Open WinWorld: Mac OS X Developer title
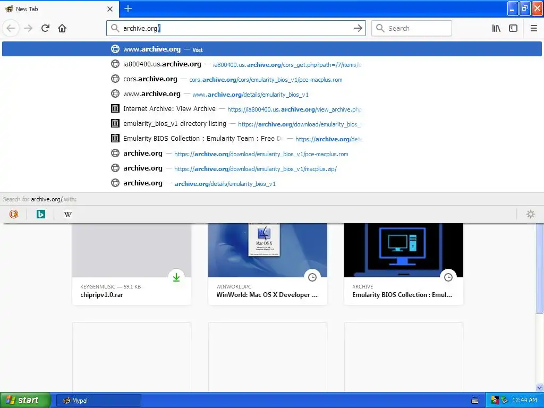The width and height of the screenshot is (544, 408). 267,295
